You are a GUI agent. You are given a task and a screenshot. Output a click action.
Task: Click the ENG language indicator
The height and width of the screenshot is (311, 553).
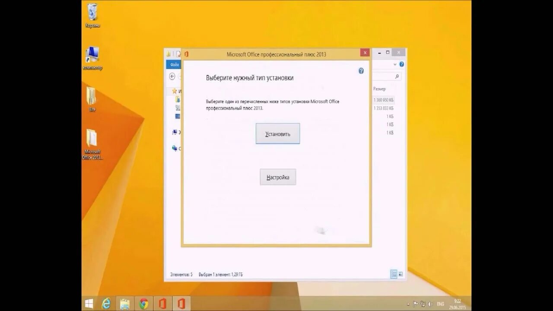click(x=440, y=304)
